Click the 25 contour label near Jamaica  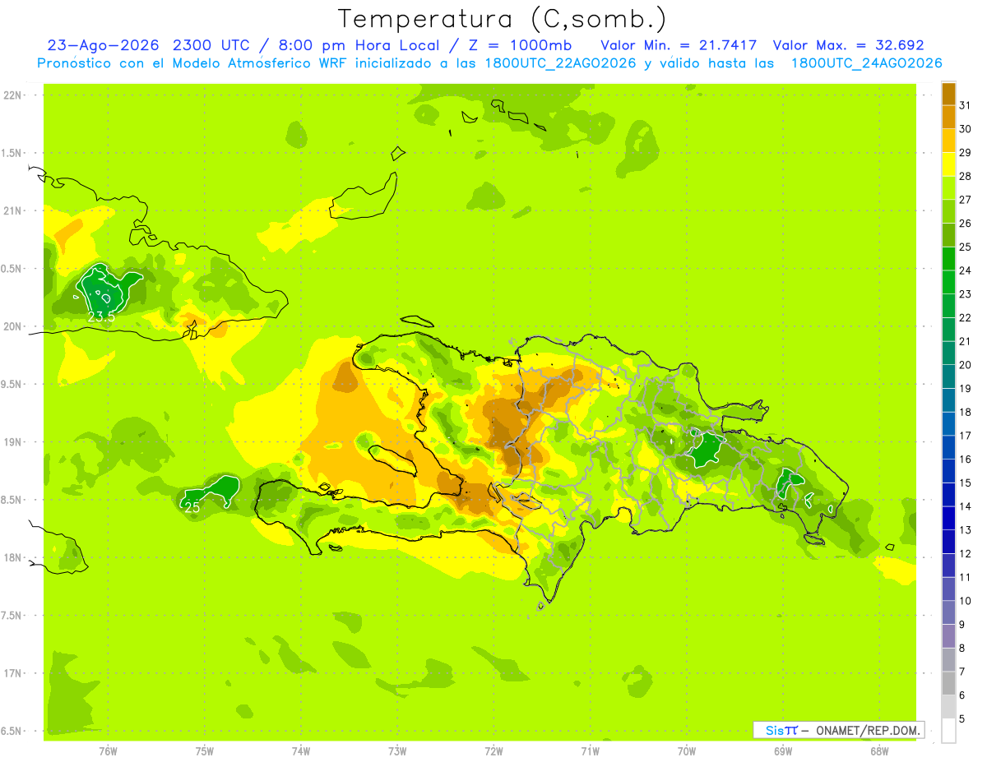point(192,508)
